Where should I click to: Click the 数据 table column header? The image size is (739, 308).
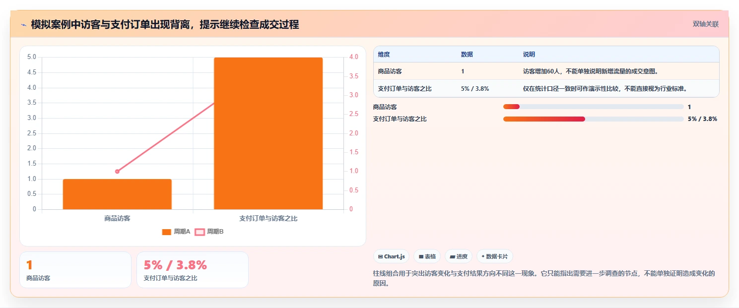[467, 55]
